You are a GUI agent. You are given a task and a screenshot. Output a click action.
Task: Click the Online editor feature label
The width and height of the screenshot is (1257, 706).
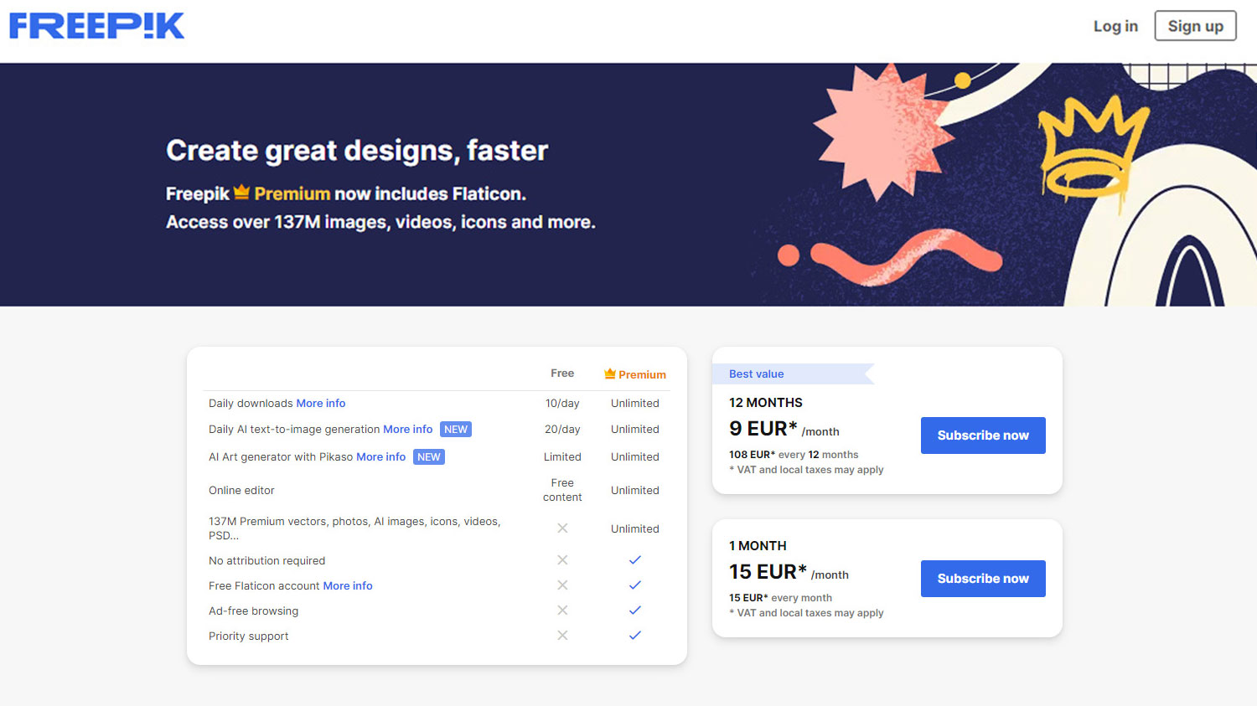point(241,490)
